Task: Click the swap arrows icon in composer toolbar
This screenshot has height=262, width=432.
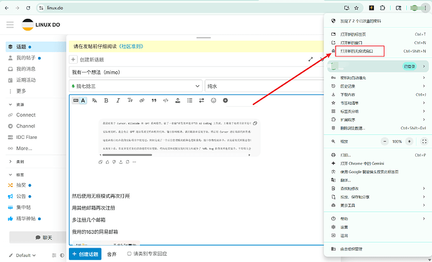Action: (x=202, y=101)
